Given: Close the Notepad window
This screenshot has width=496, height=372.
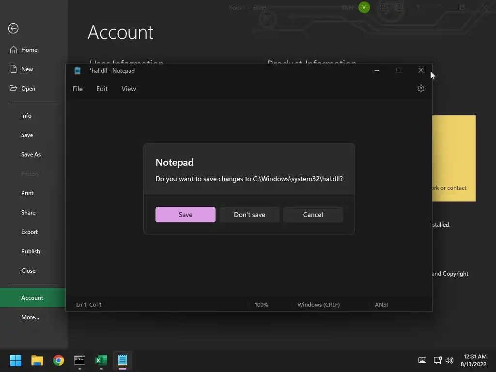Looking at the screenshot, I should pos(421,70).
